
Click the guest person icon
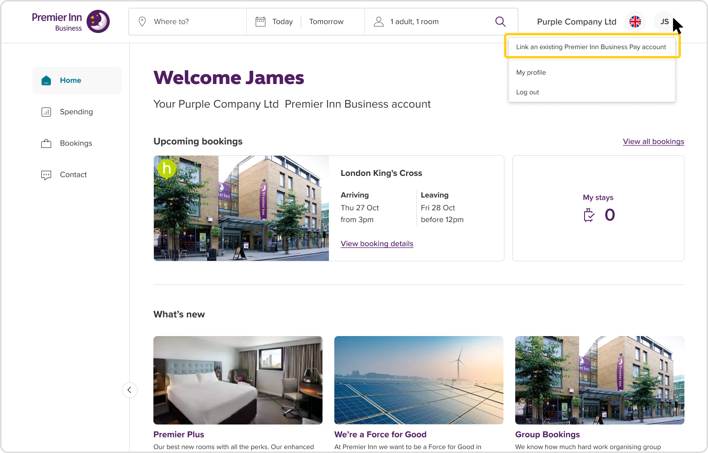pos(379,22)
